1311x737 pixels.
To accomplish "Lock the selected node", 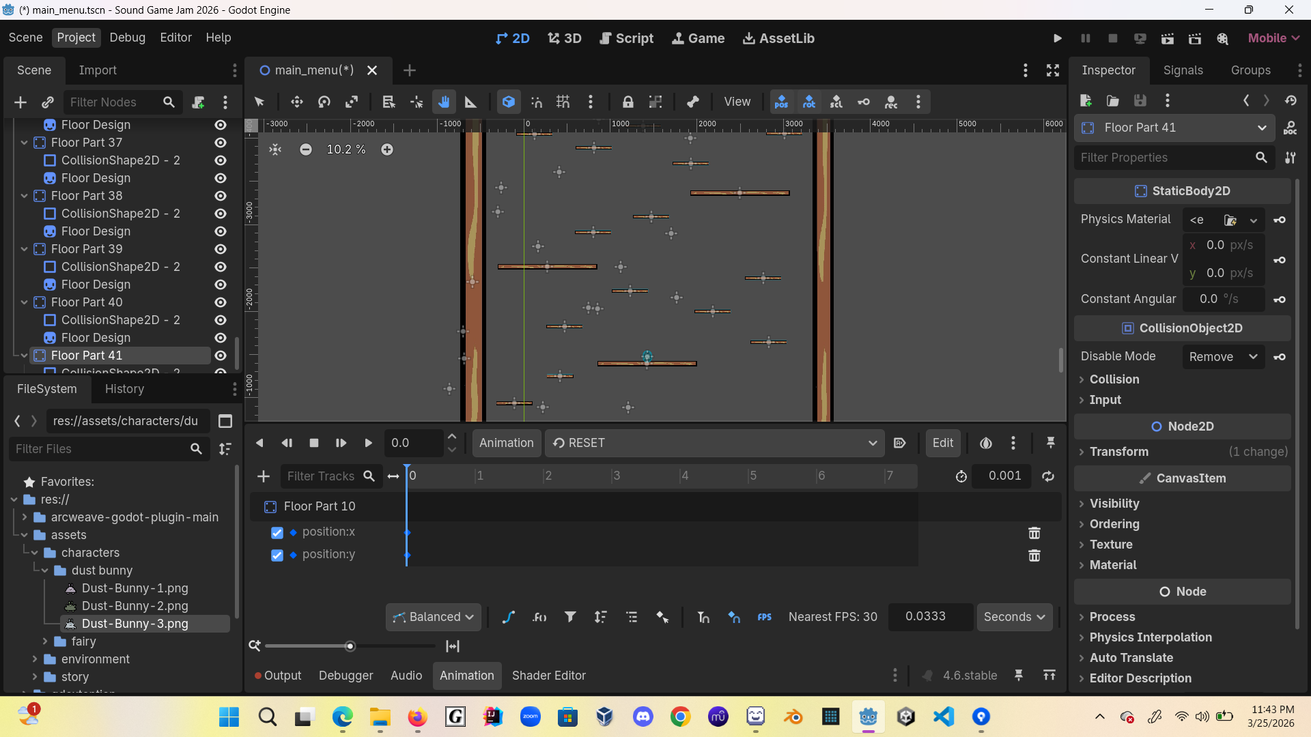I will [x=628, y=102].
